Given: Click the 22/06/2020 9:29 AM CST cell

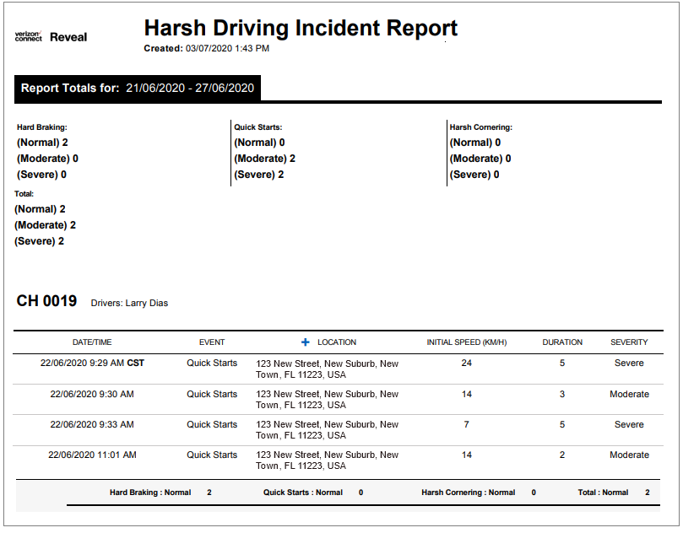Looking at the screenshot, I should 92,363.
